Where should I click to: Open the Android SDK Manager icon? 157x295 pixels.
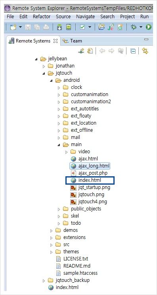coord(59,27)
